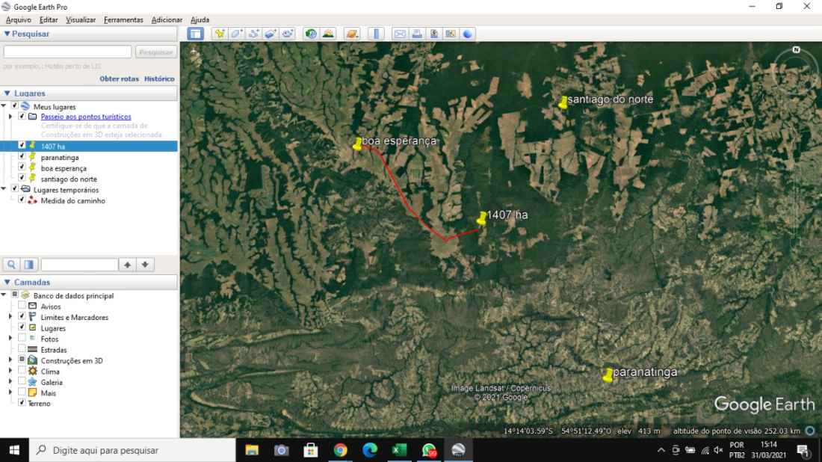
Task: Expand Passeio aos pontos turísticos folder
Action: 10,117
